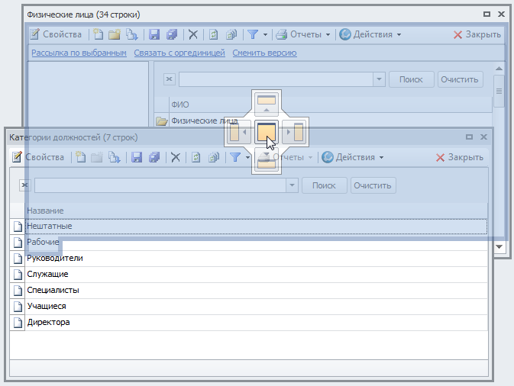Viewport: 514px width, 386px height.
Task: Open Действия dropdown in Категории должностей window
Action: [352, 157]
